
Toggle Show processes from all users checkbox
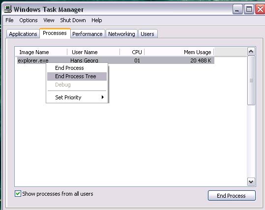18,194
